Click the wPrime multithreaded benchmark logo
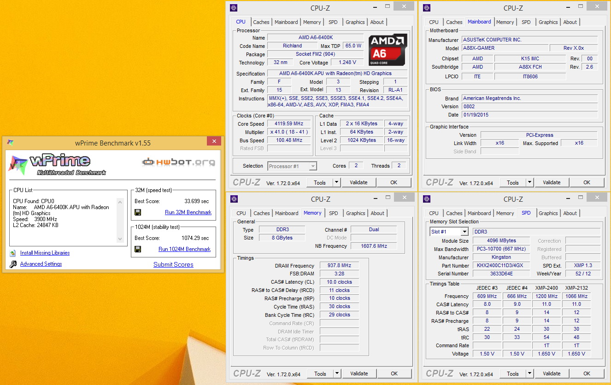 click(58, 165)
